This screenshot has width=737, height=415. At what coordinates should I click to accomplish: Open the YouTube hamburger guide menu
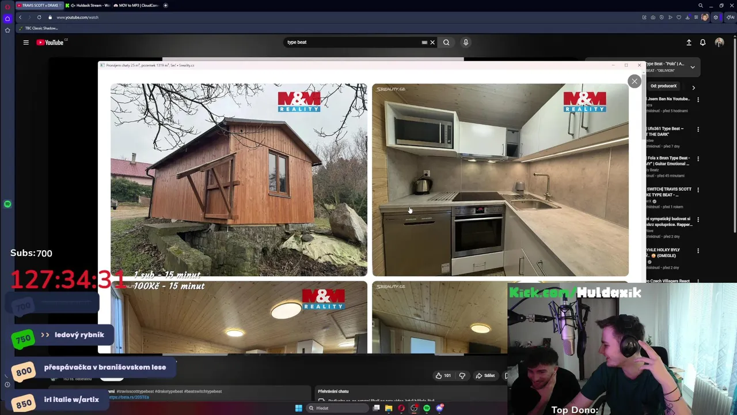26,42
